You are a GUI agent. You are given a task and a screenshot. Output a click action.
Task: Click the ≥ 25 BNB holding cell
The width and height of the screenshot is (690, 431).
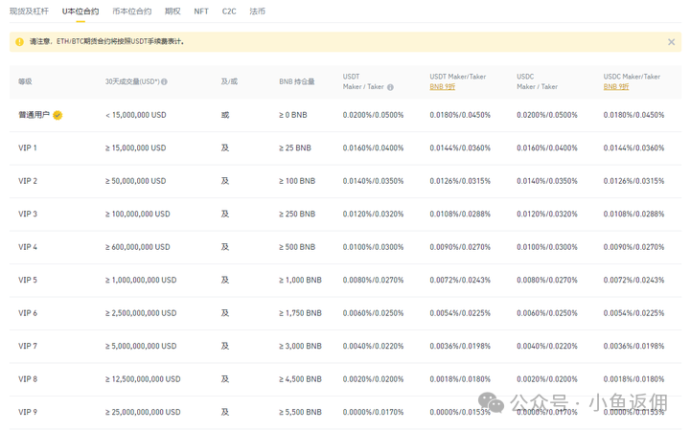point(295,147)
